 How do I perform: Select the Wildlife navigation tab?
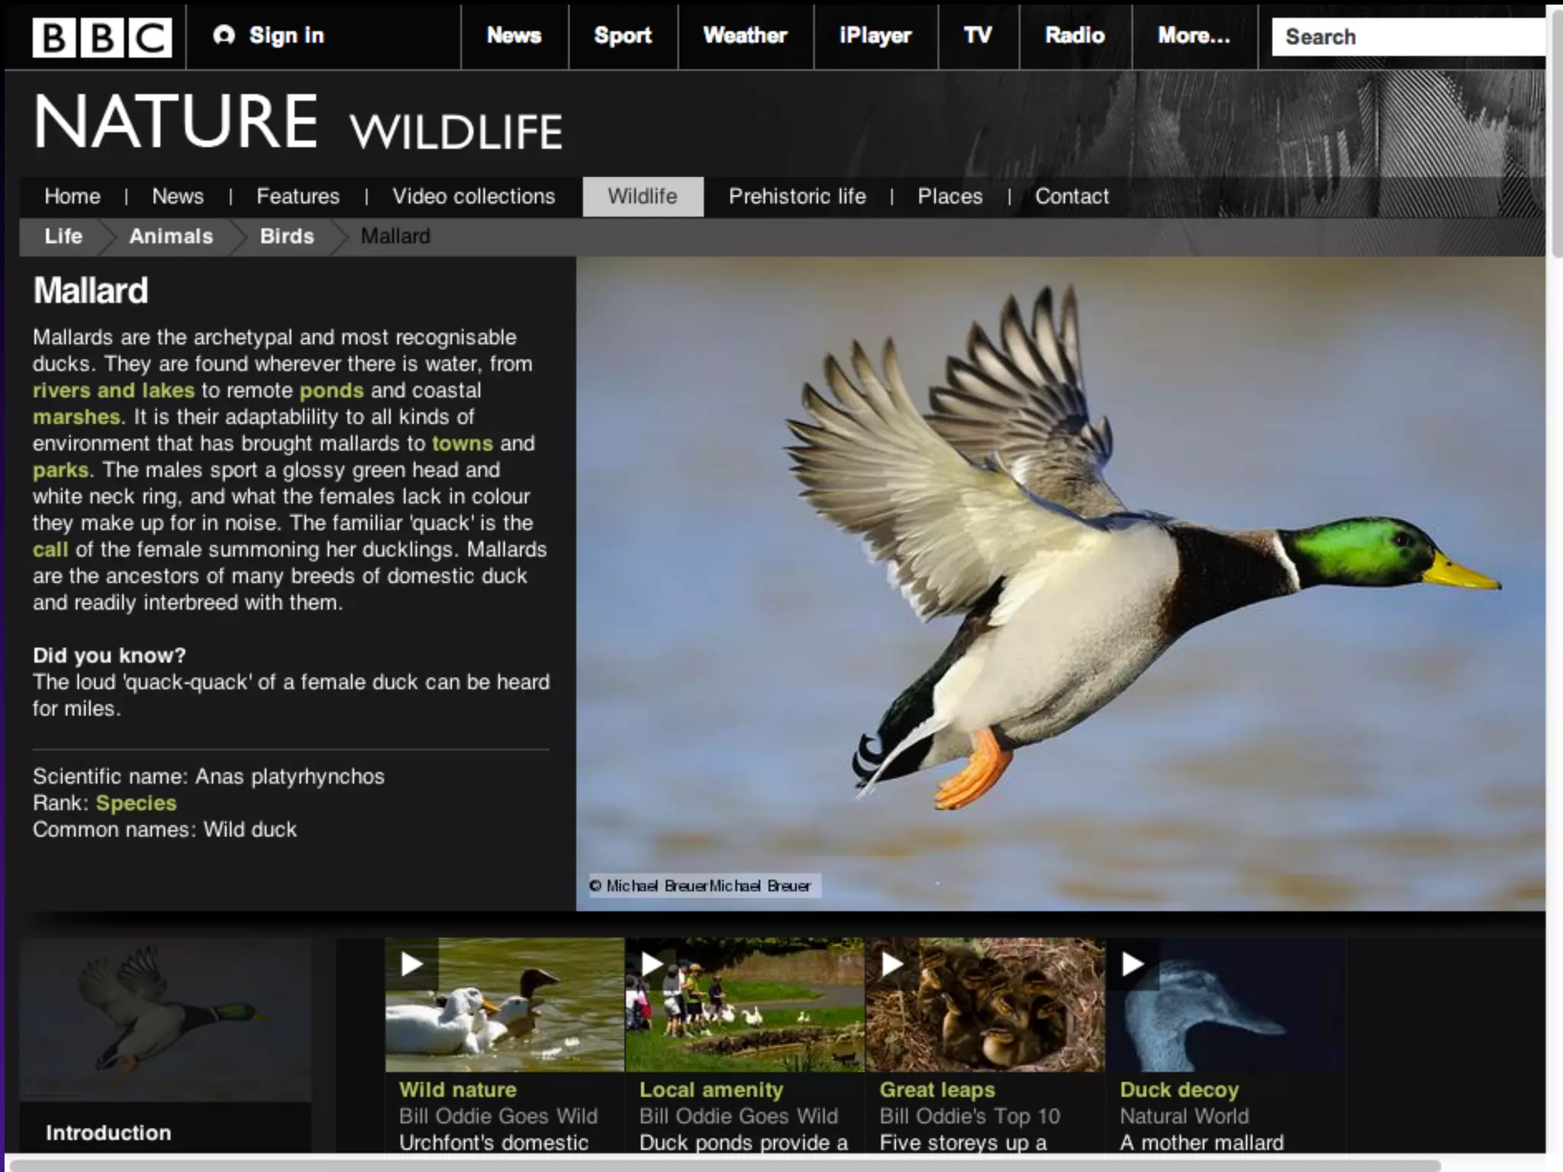(643, 197)
